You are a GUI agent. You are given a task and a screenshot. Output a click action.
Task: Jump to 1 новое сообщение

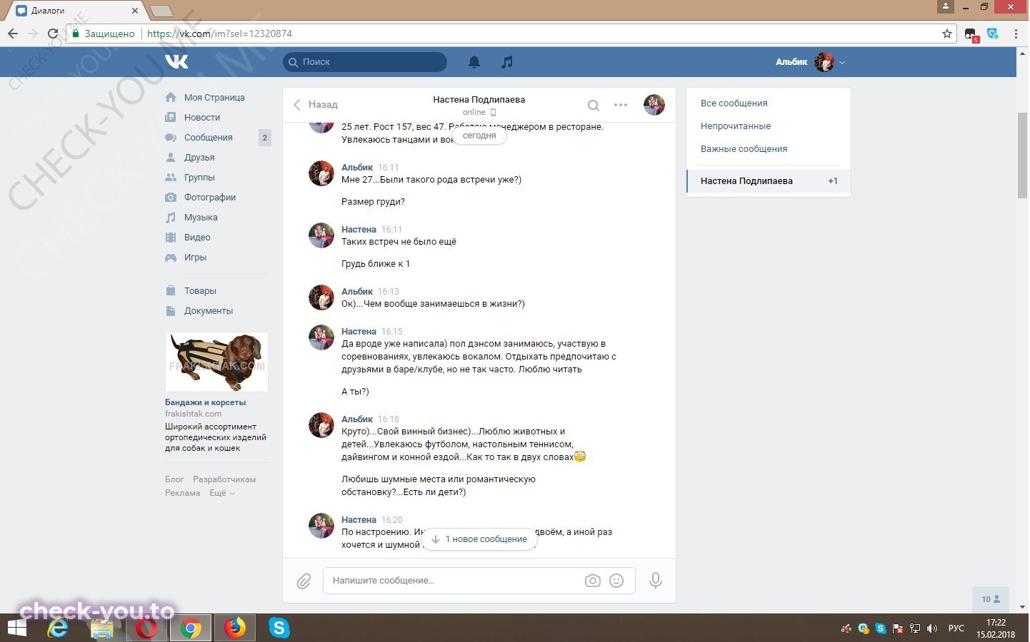coord(479,539)
